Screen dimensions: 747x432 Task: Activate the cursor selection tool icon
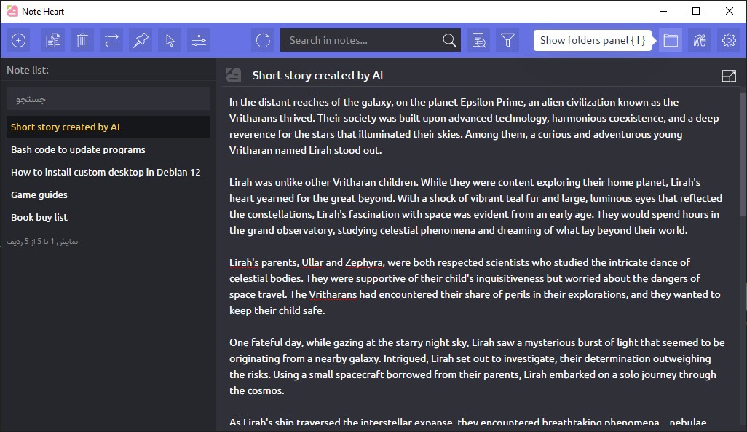pos(170,41)
